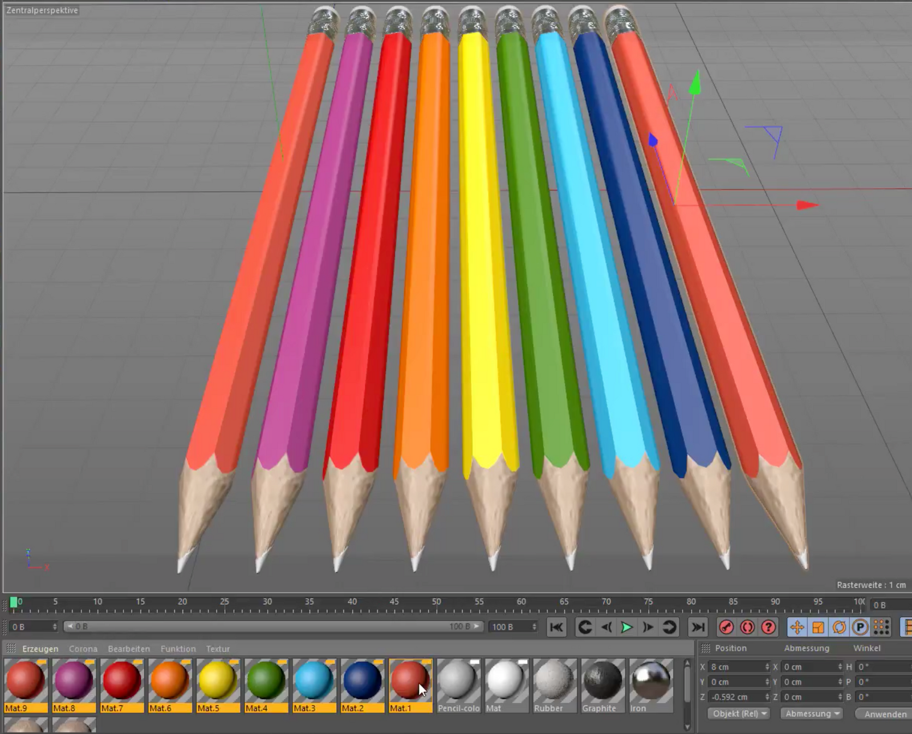Open the Bearbeiten menu
The height and width of the screenshot is (734, 912).
129,649
